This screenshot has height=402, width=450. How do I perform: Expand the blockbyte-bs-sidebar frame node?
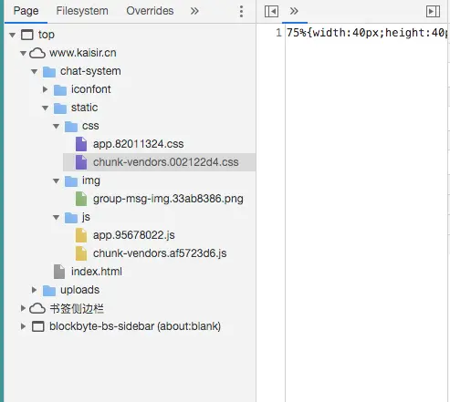[x=24, y=326]
